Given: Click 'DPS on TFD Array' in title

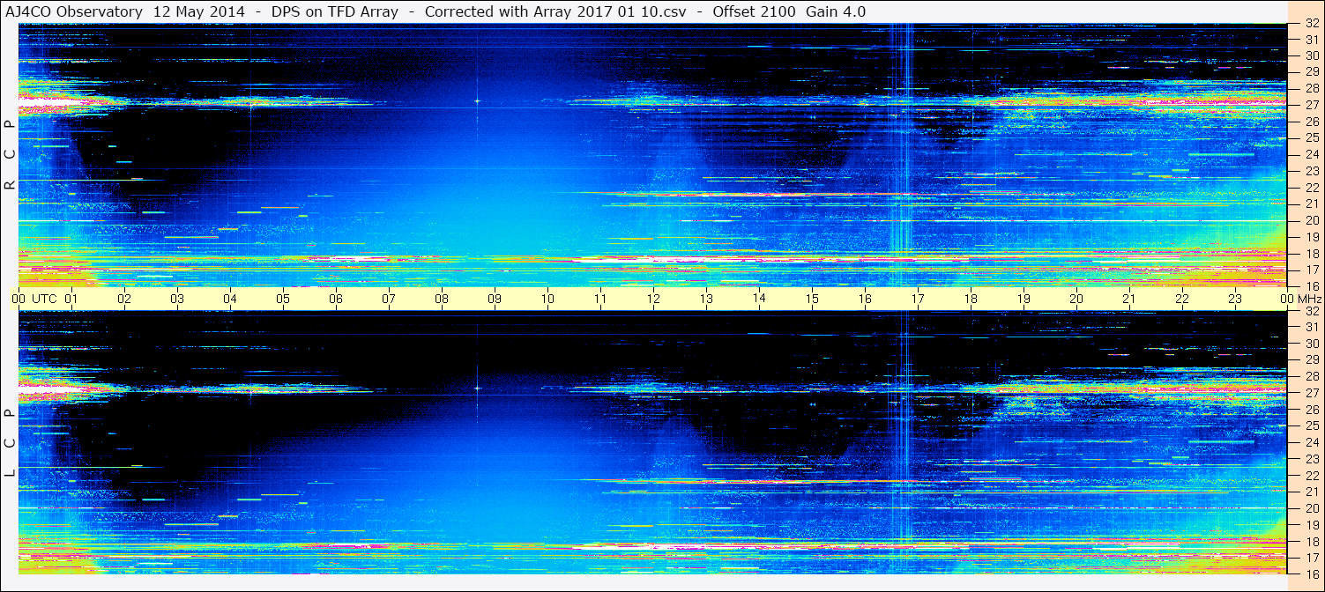Looking at the screenshot, I should click(x=335, y=11).
